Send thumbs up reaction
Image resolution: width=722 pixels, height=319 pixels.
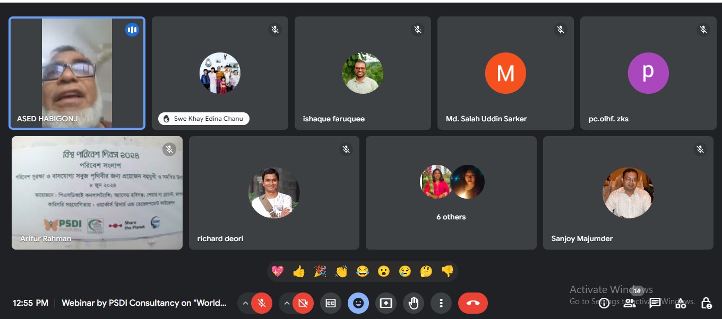299,272
